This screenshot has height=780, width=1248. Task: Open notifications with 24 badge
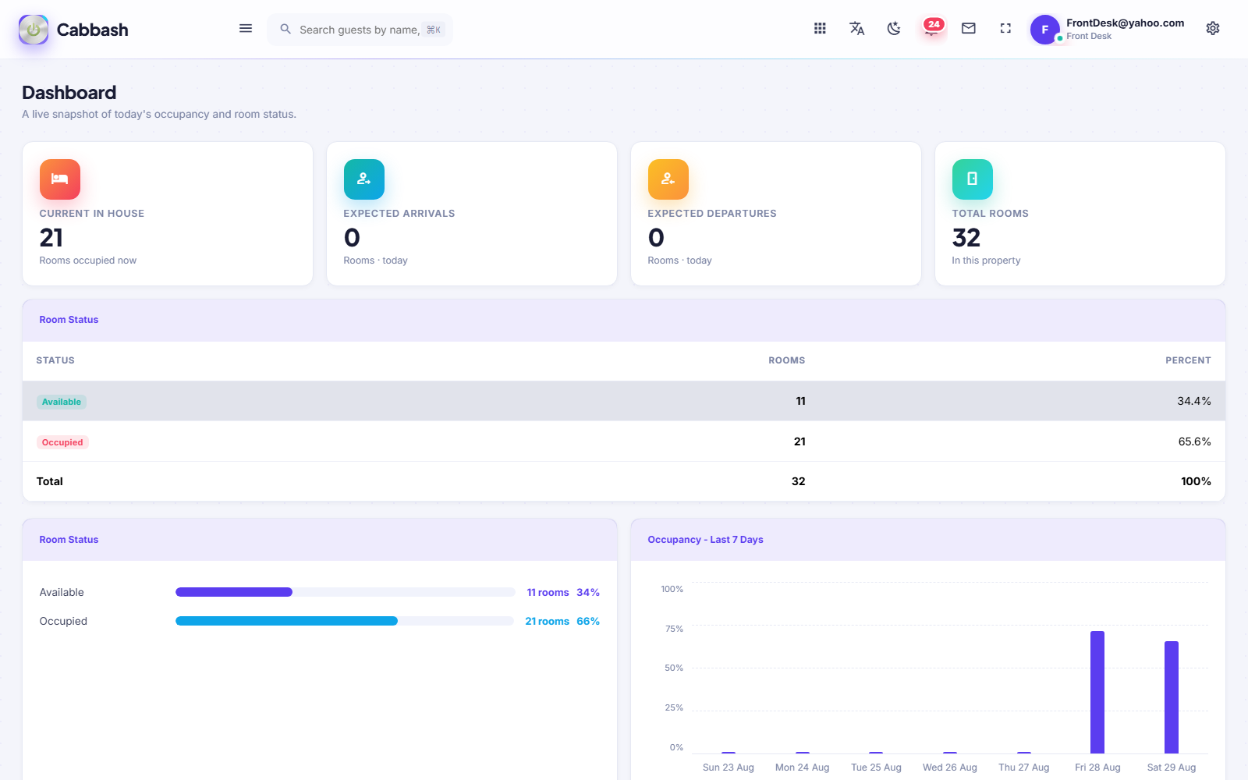click(931, 28)
